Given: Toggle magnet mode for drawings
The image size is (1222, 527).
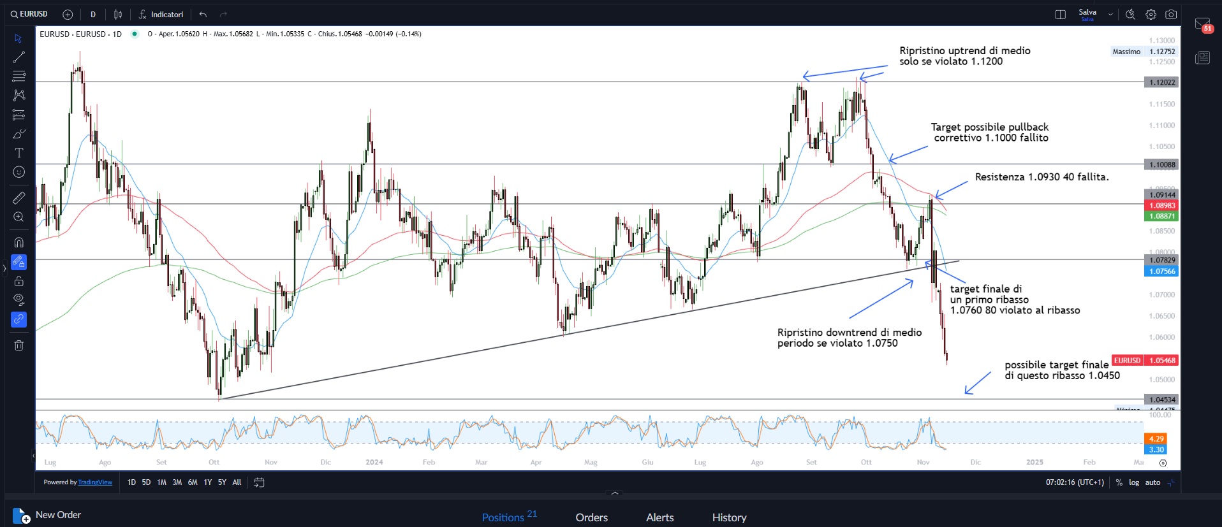Looking at the screenshot, I should [x=18, y=242].
